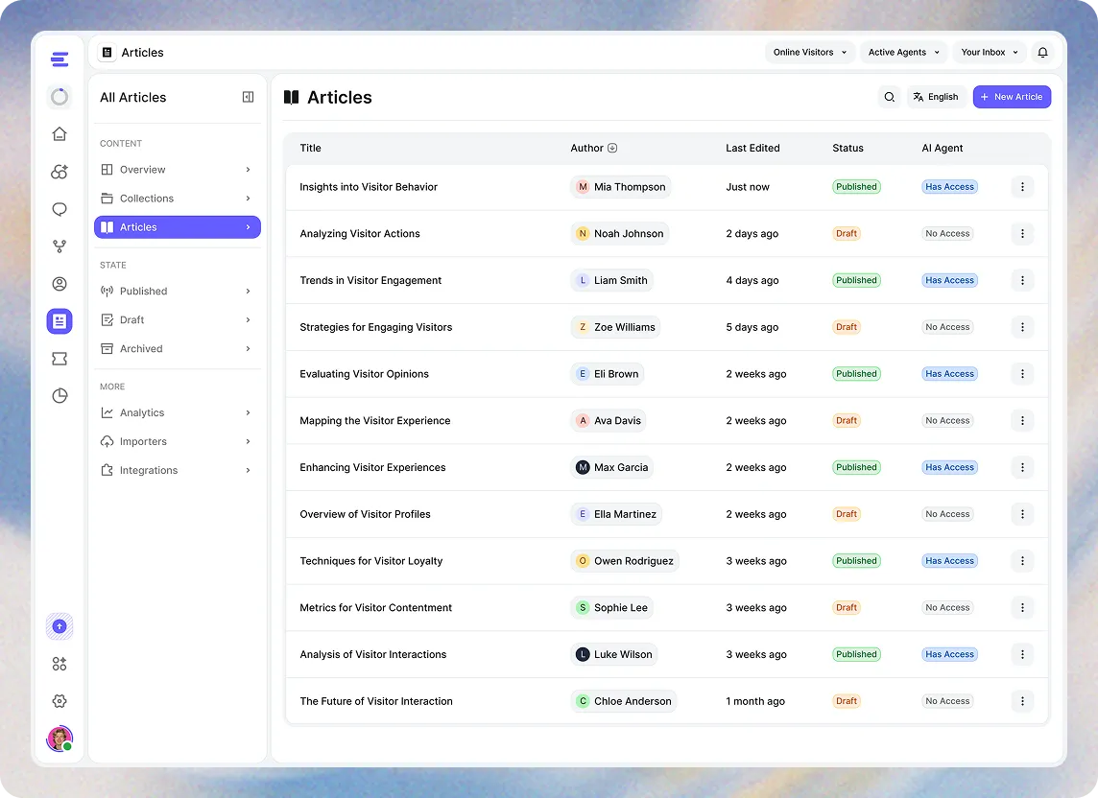Create a New Article

click(x=1012, y=97)
